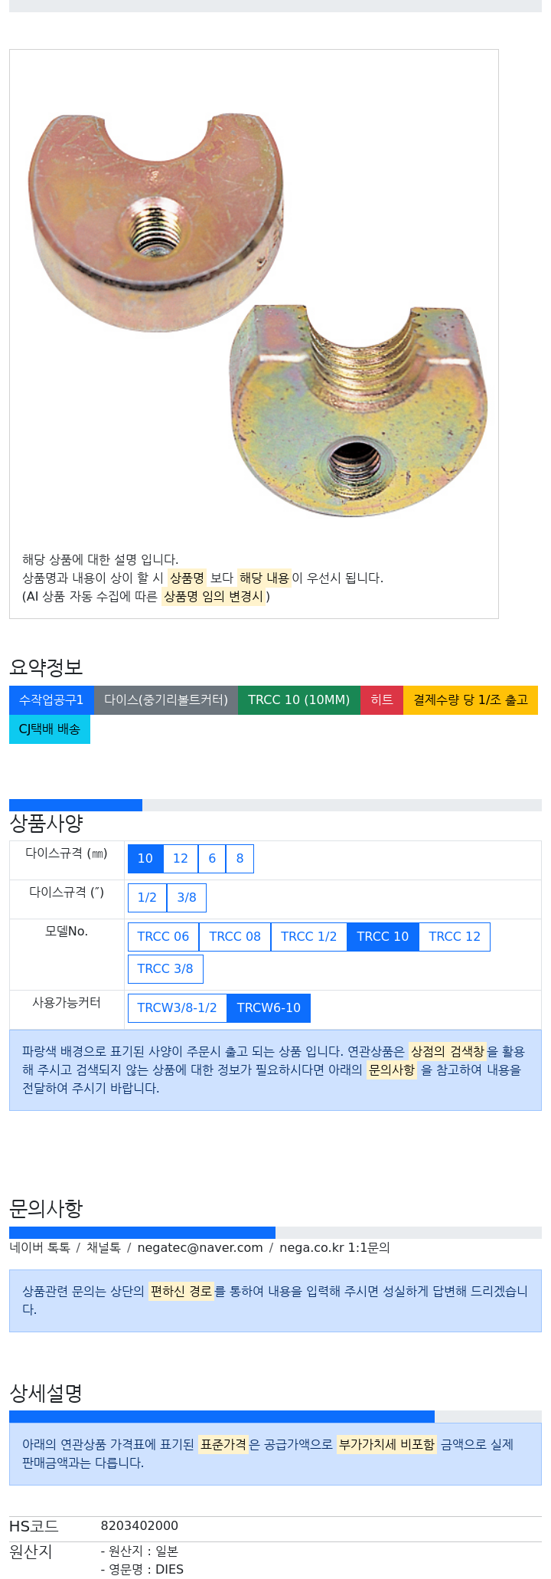Click the 다이스(중기리볼트커터) tag

tap(166, 700)
